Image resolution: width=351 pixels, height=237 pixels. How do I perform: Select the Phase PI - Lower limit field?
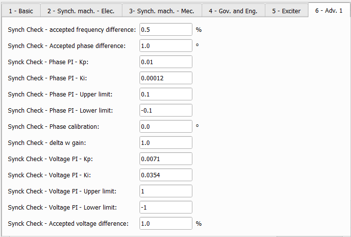(x=165, y=111)
